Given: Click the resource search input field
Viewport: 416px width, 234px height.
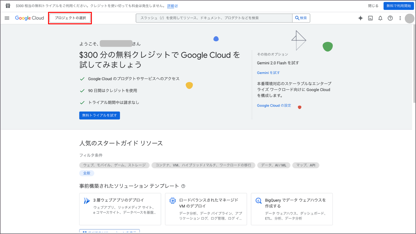Looking at the screenshot, I should coord(214,18).
